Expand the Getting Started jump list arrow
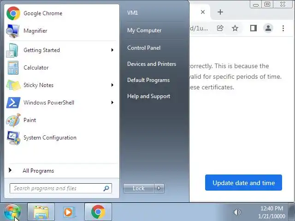The image size is (295, 221). [112, 50]
